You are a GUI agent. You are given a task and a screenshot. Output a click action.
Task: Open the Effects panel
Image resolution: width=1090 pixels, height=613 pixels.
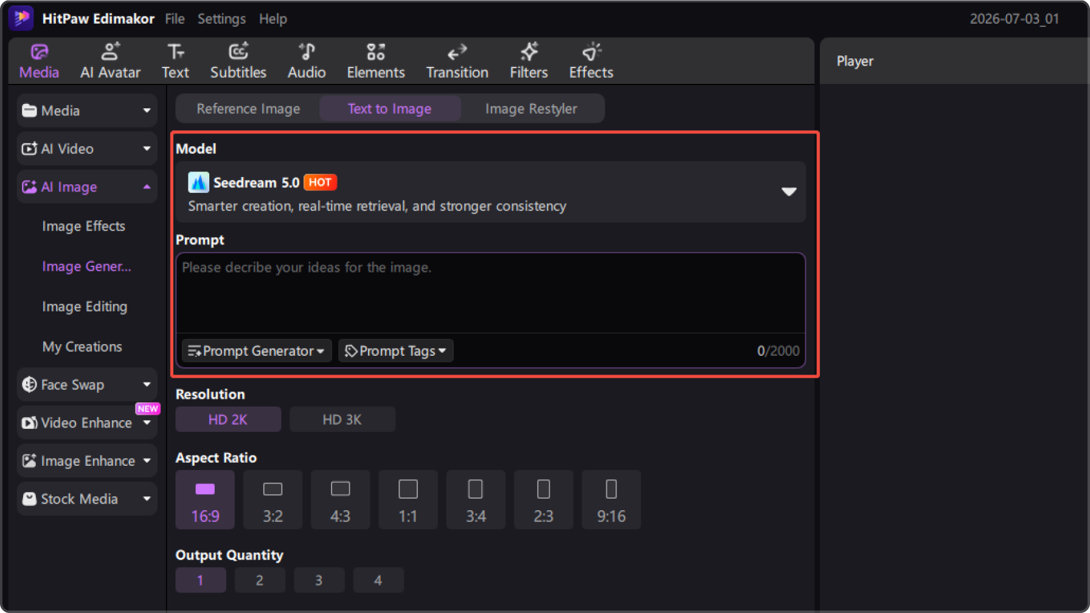pyautogui.click(x=591, y=61)
